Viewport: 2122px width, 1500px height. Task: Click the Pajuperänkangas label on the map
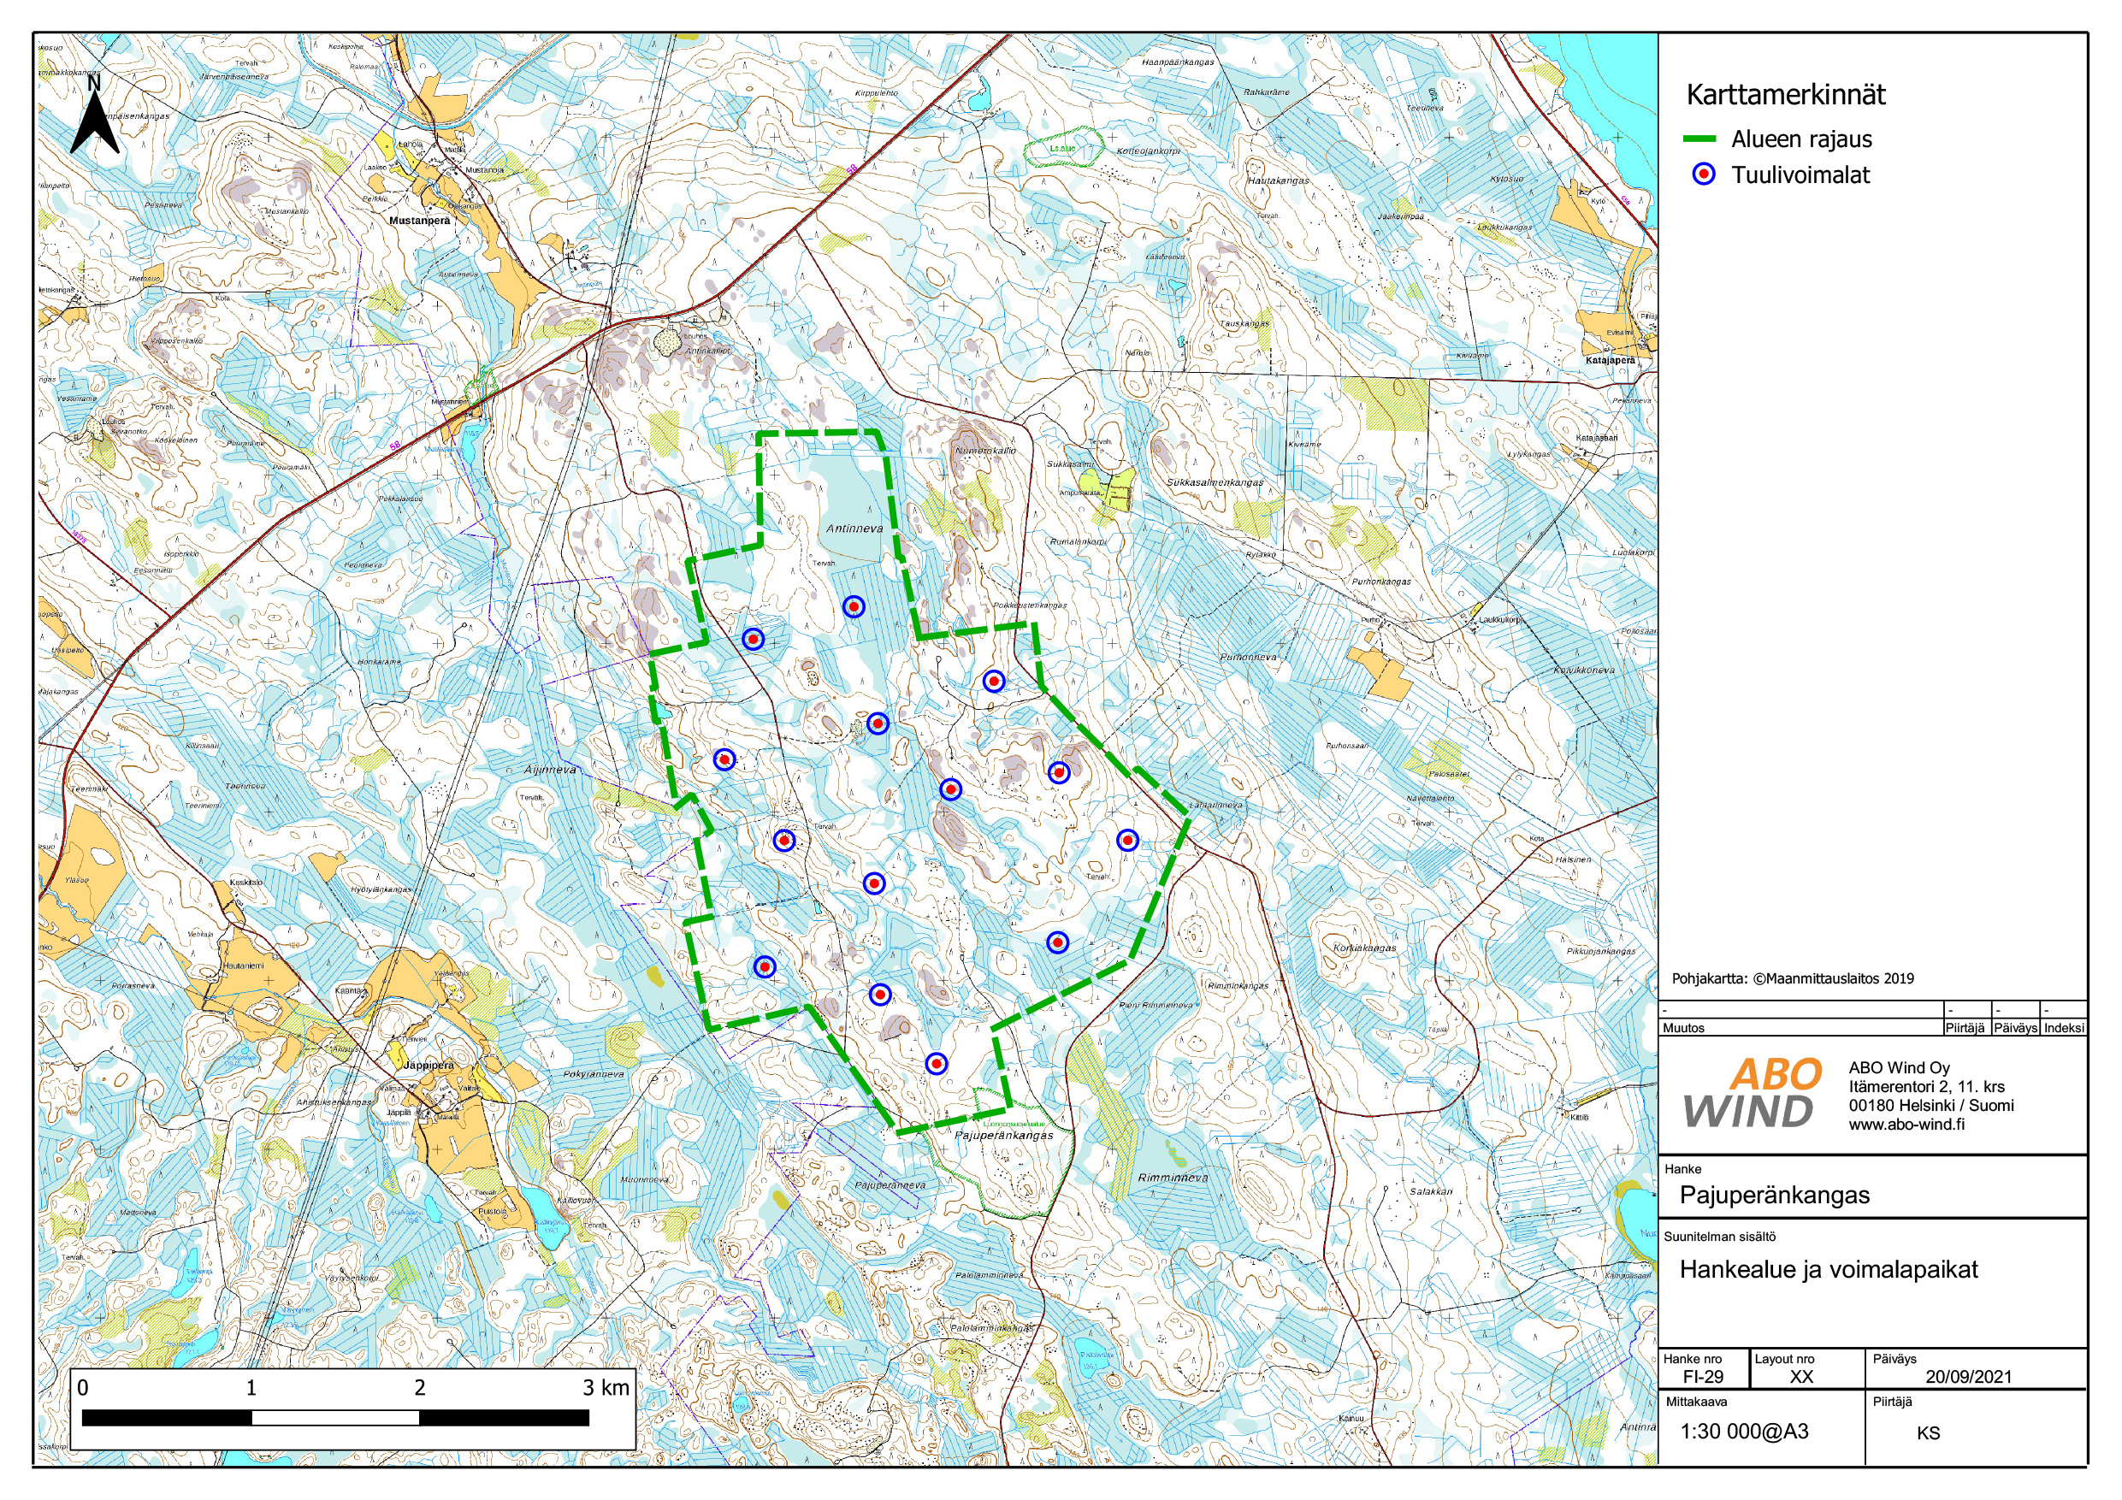tap(1004, 1136)
